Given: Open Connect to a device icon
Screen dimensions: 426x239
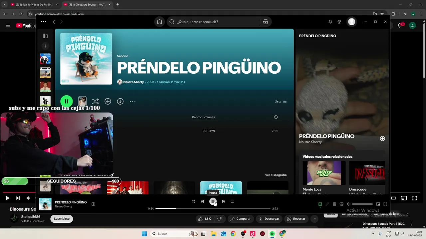Looking at the screenshot, I should tap(341, 204).
